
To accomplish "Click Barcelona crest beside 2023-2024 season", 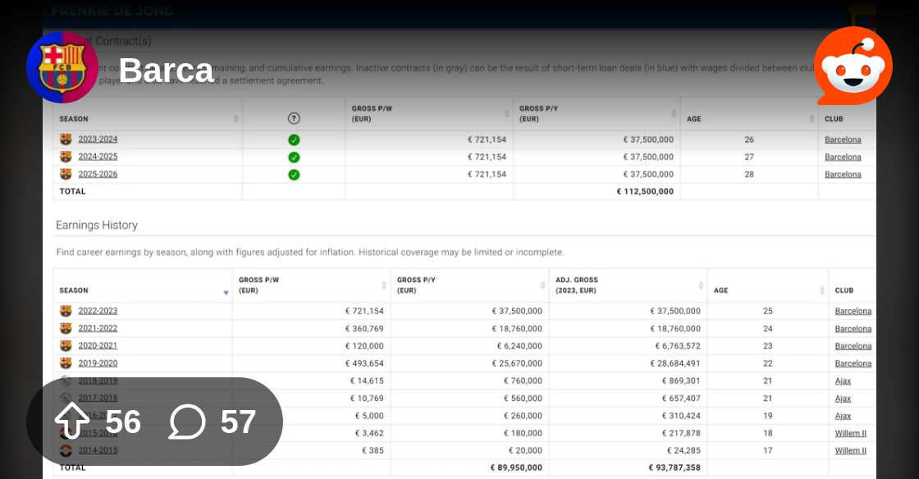I will click(66, 139).
